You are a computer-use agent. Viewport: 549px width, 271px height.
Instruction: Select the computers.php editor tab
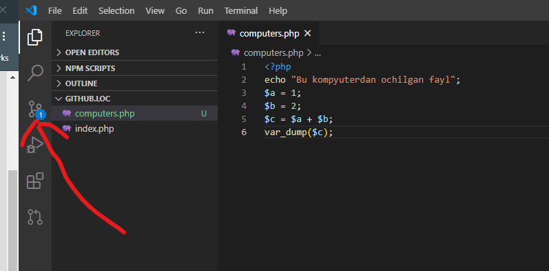coord(269,33)
